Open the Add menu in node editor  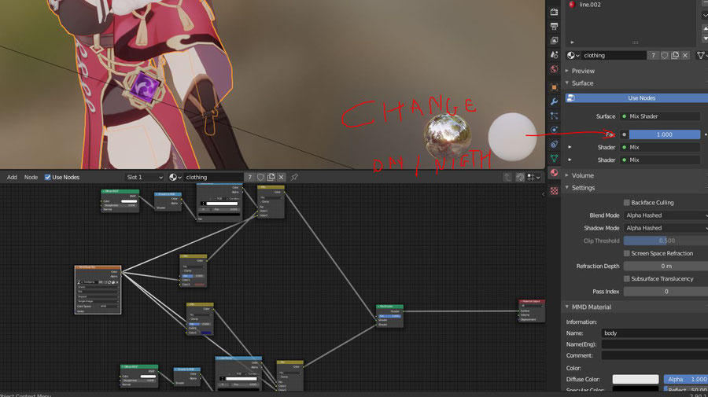(12, 178)
